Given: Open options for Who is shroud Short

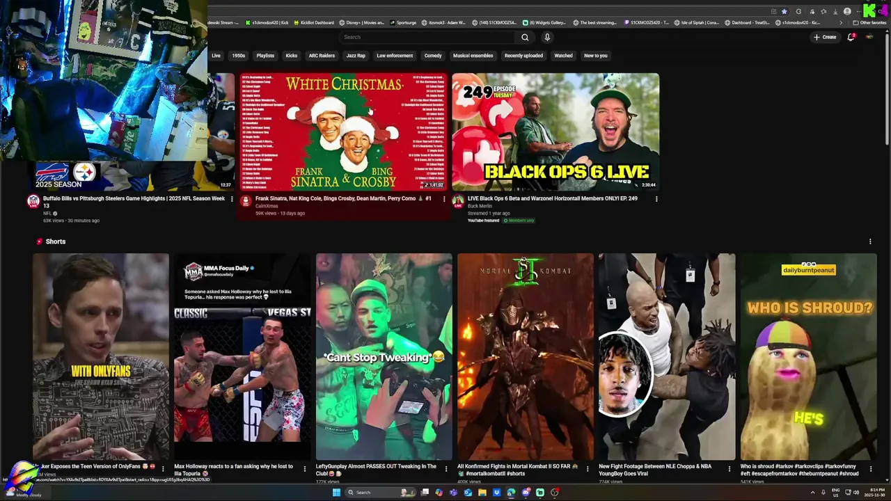Looking at the screenshot, I should 870,468.
